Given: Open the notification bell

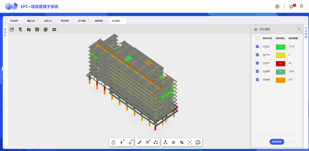Looking at the screenshot, I should point(291,7).
